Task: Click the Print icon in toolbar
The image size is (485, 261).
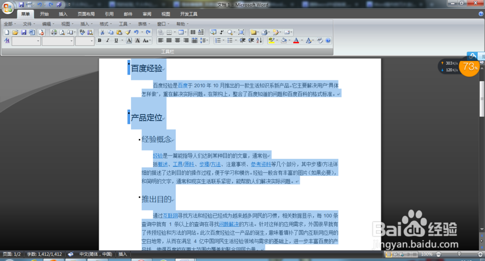Action: (x=54, y=32)
